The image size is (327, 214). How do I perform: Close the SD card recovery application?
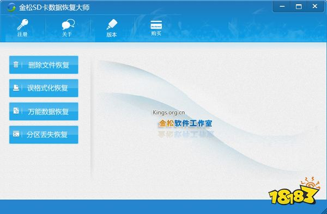point(315,7)
